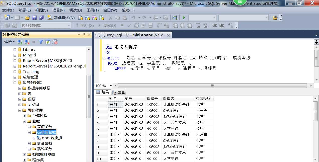Click Object Explorer filter funnel icon
Viewport: 319px width, 162px height.
tap(41, 42)
